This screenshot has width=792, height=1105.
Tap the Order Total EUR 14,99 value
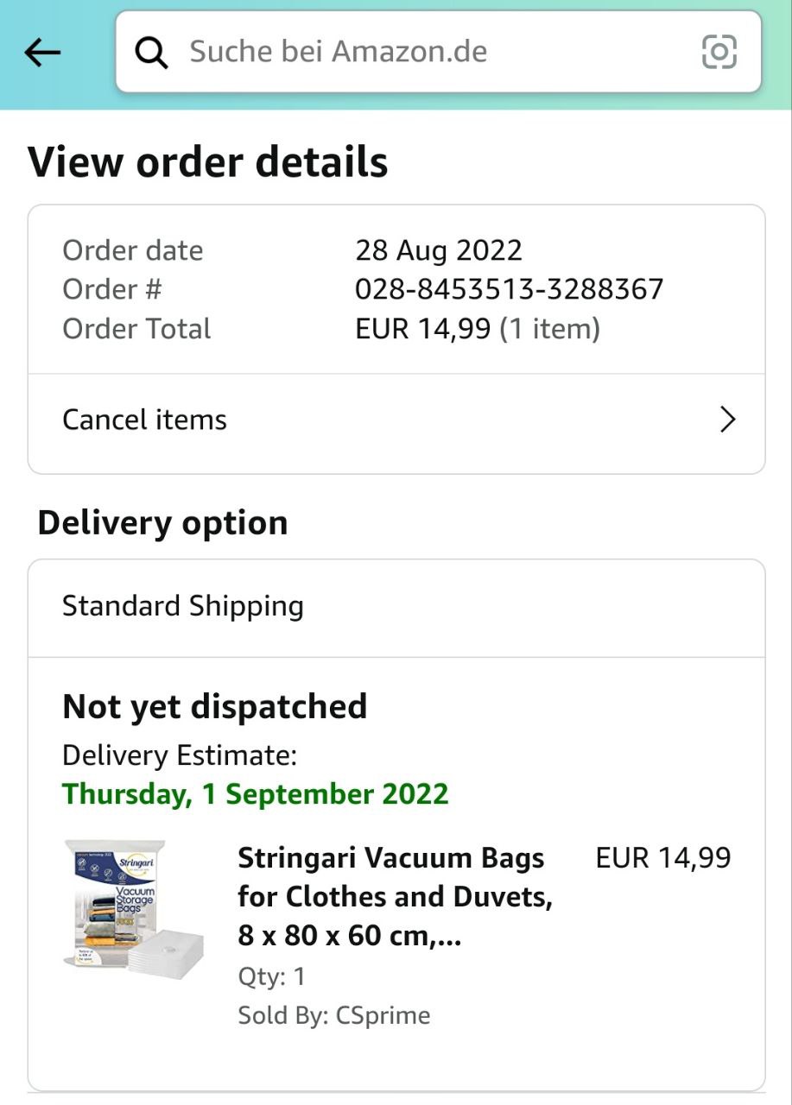pyautogui.click(x=477, y=329)
